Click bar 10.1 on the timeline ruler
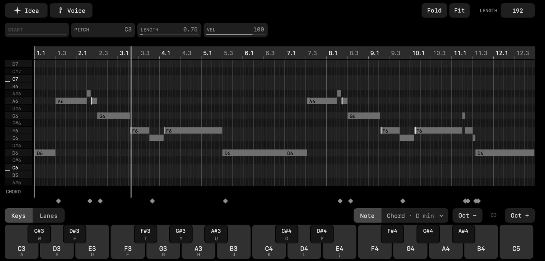Screen dimensions: 545x261 point(418,53)
